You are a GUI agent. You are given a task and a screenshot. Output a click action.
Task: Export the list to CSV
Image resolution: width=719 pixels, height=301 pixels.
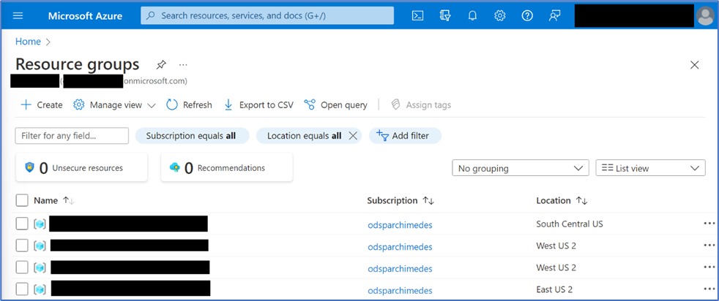tap(258, 104)
